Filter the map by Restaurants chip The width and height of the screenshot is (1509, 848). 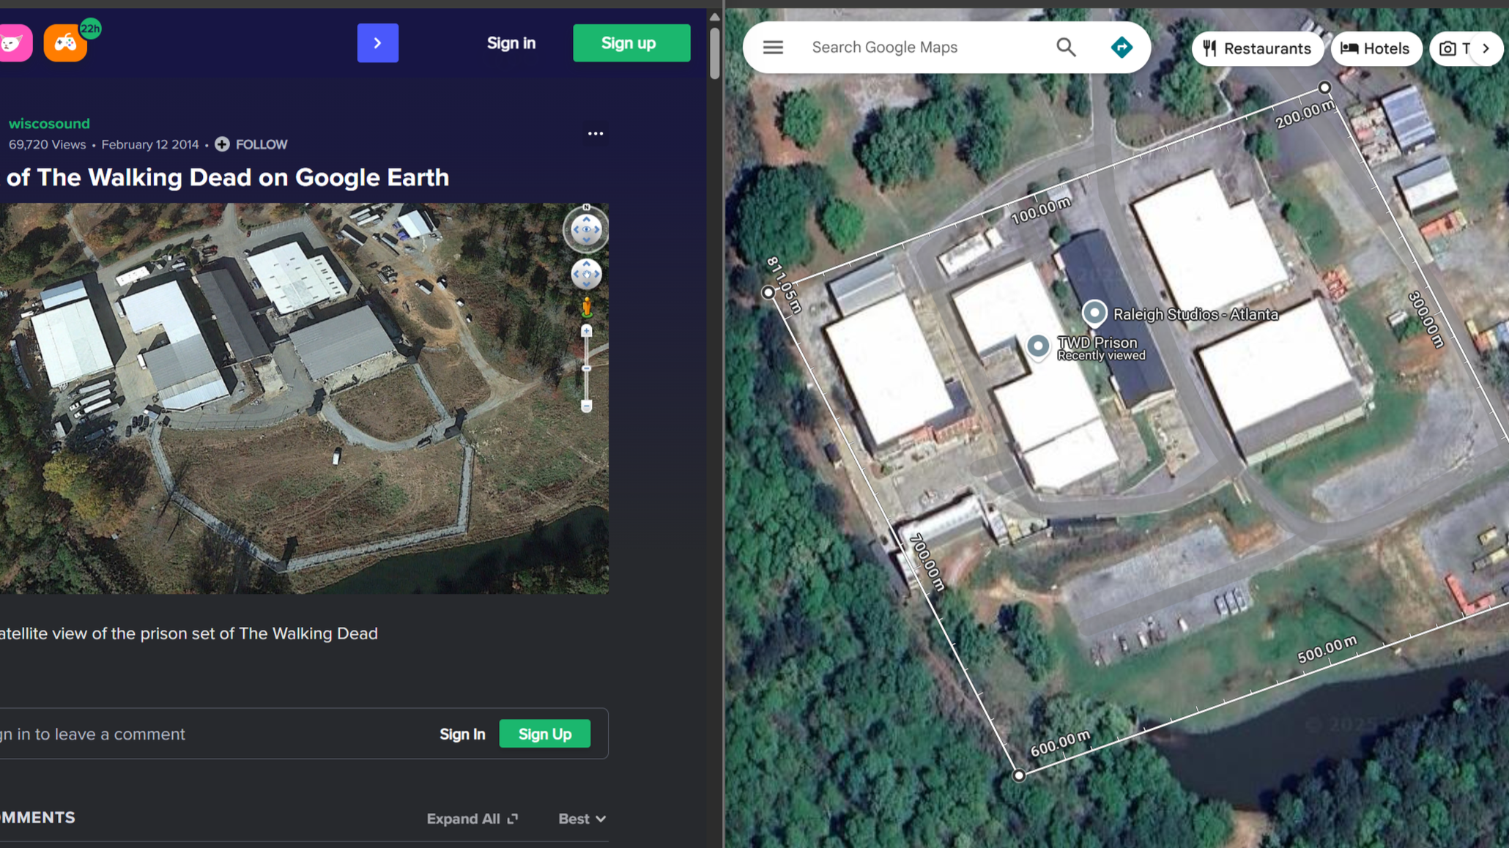(x=1256, y=48)
